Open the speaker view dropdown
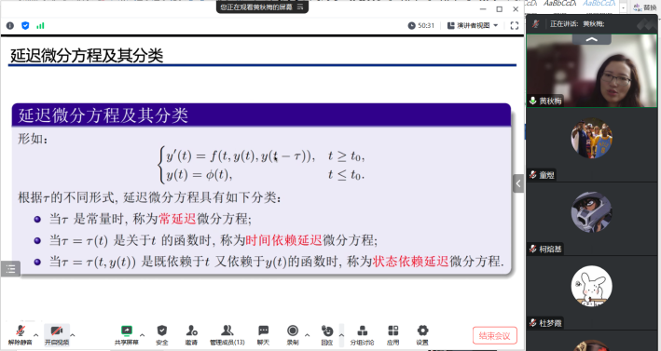This screenshot has width=661, height=351. (473, 26)
